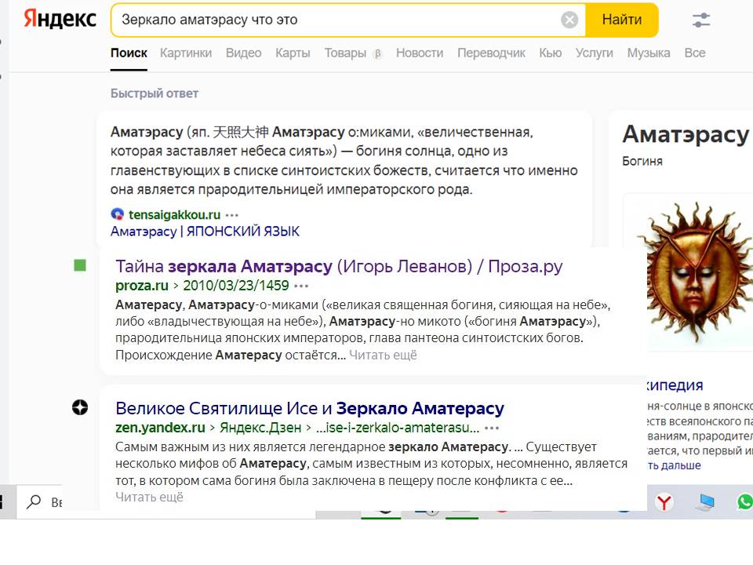Image resolution: width=753 pixels, height=565 pixels.
Task: Click the Богиня subtitle text
Action: [642, 162]
